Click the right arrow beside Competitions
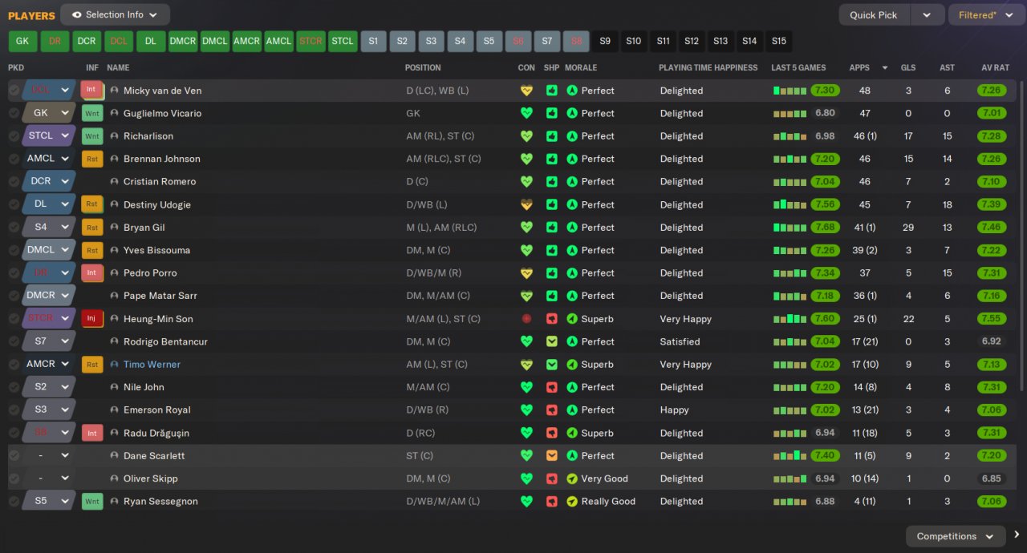Screen dimensions: 1027x553 tap(1017, 535)
